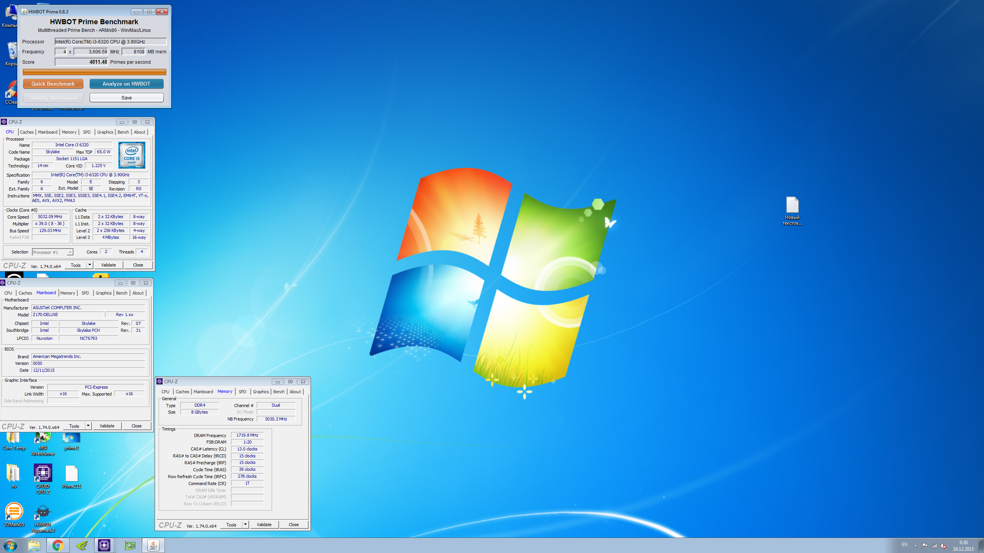Open MSI Afterburner desktop shortcut
The height and width of the screenshot is (553, 984).
click(x=43, y=444)
